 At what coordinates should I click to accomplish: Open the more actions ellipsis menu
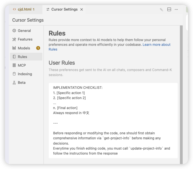click(176, 9)
